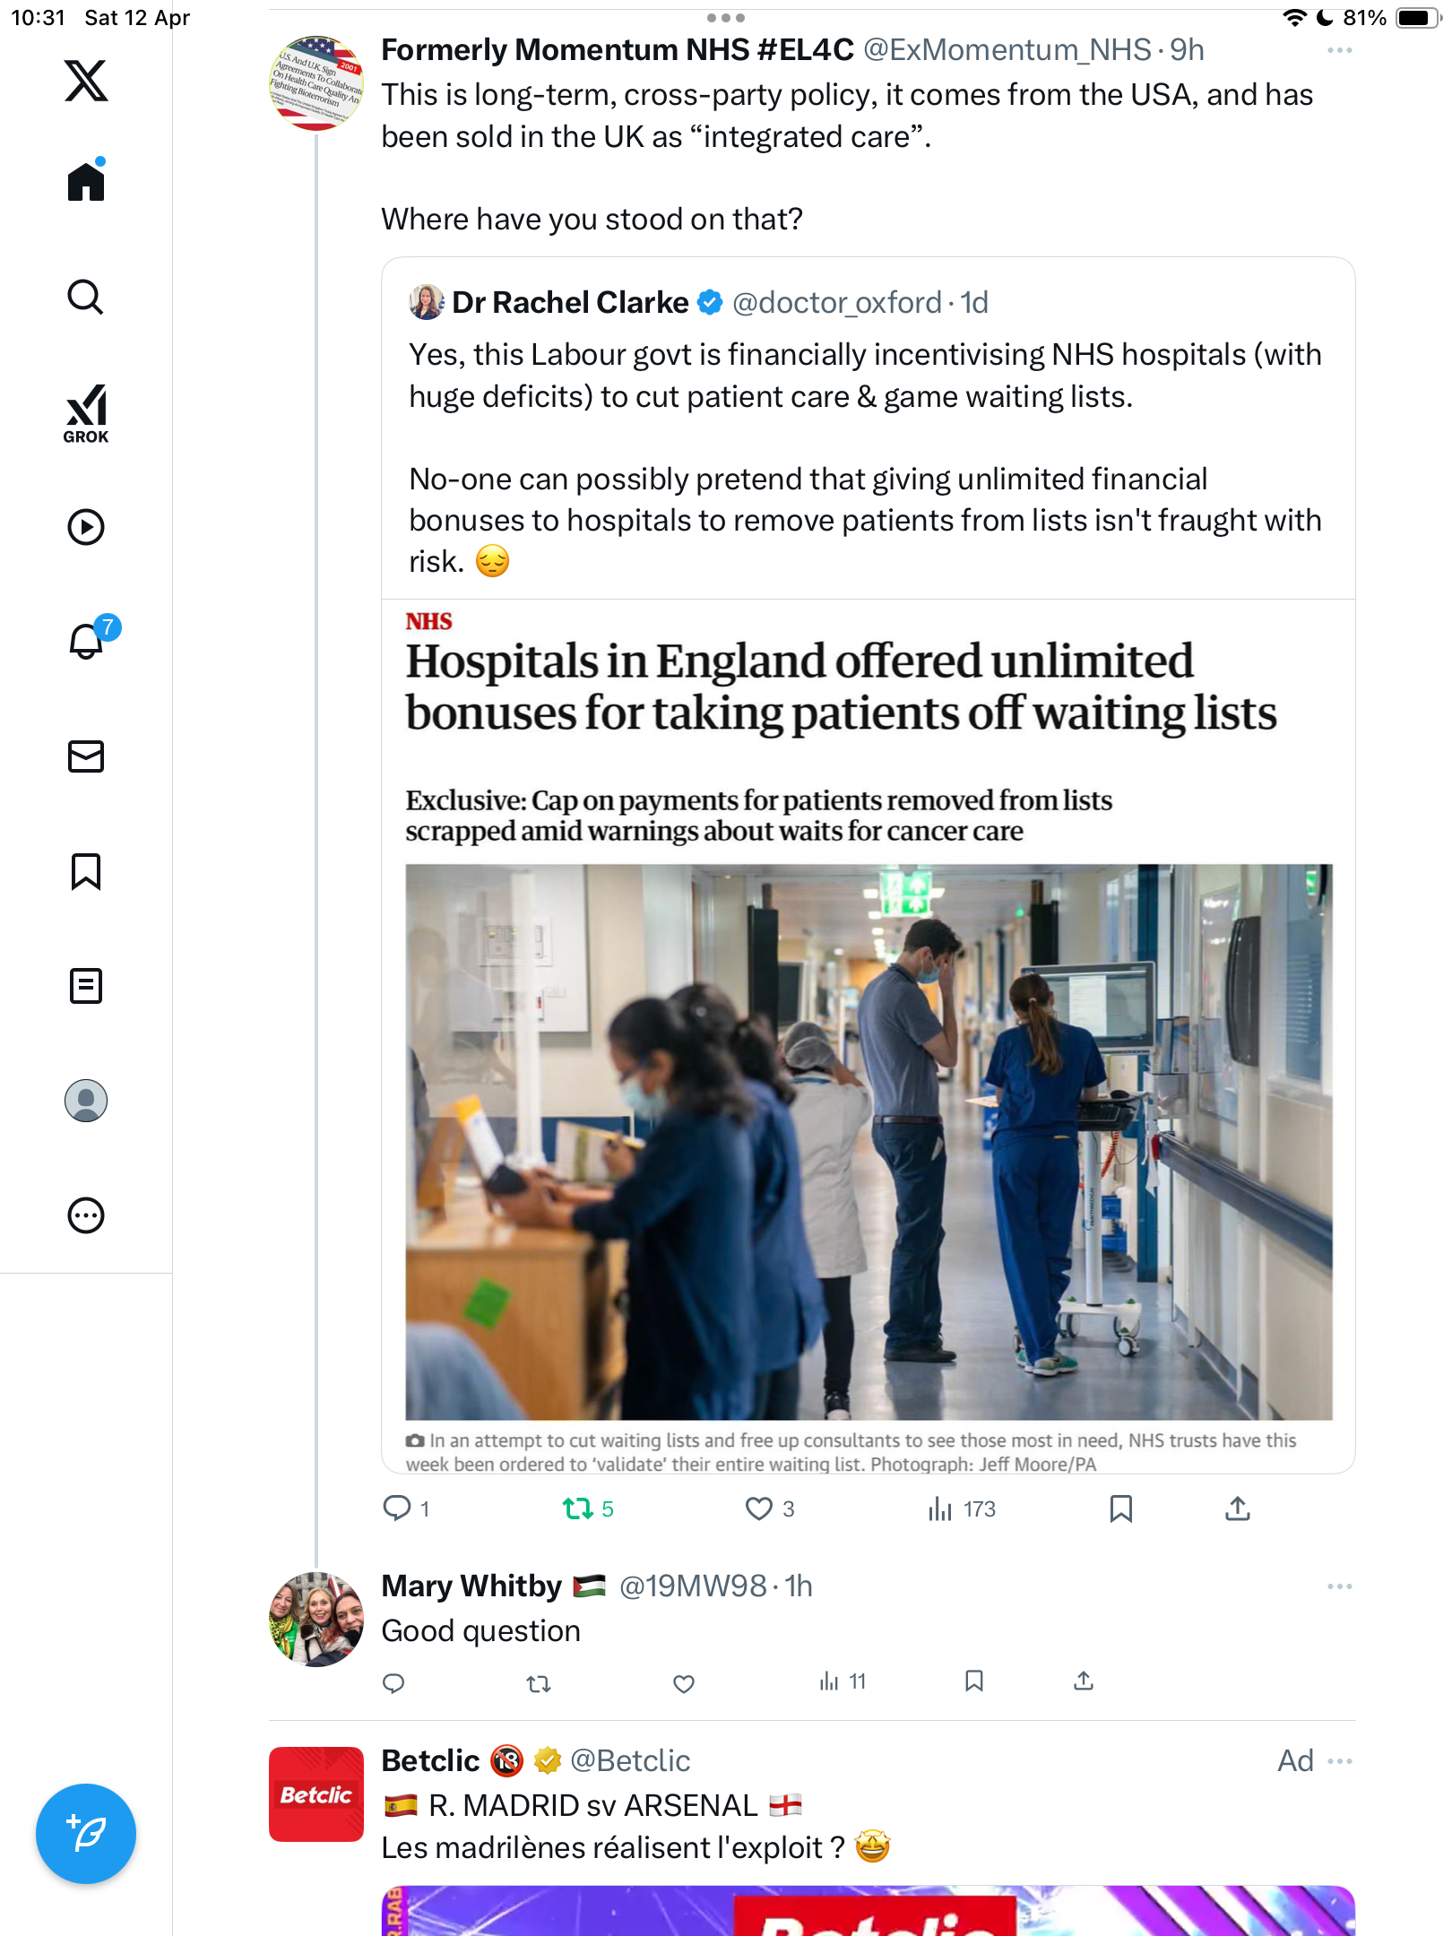Open the Grok assistant in sidebar
The image size is (1452, 1936).
point(86,413)
